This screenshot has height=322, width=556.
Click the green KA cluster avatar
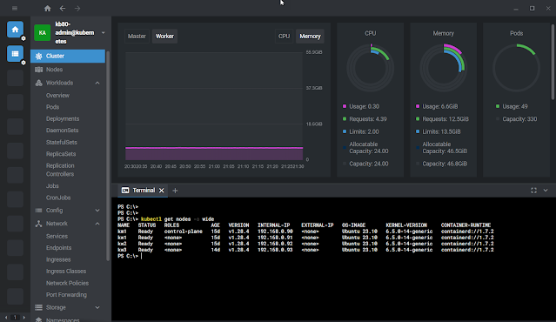click(x=42, y=32)
